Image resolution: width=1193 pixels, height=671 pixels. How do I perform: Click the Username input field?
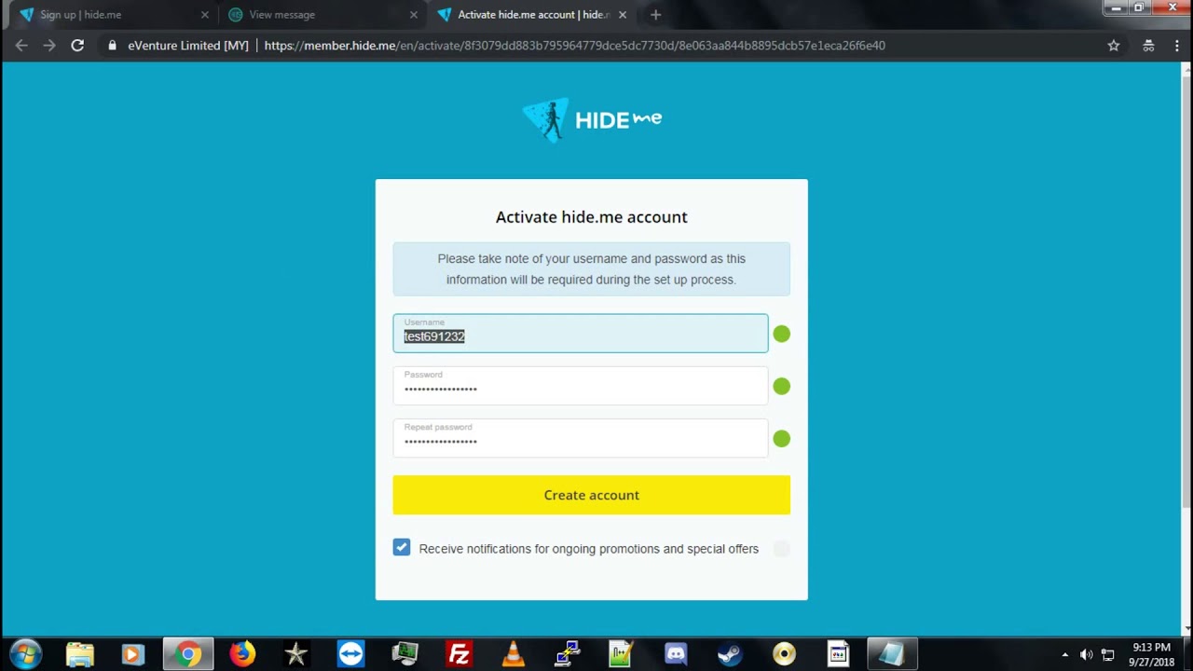point(581,334)
